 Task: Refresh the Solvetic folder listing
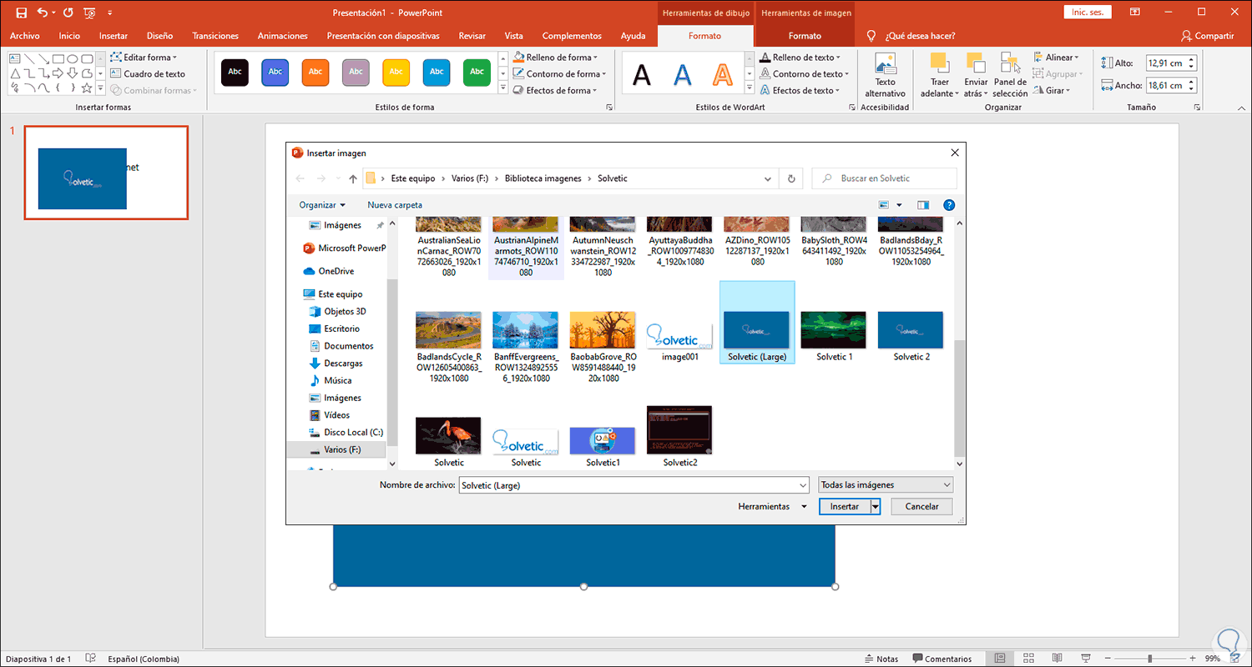791,178
